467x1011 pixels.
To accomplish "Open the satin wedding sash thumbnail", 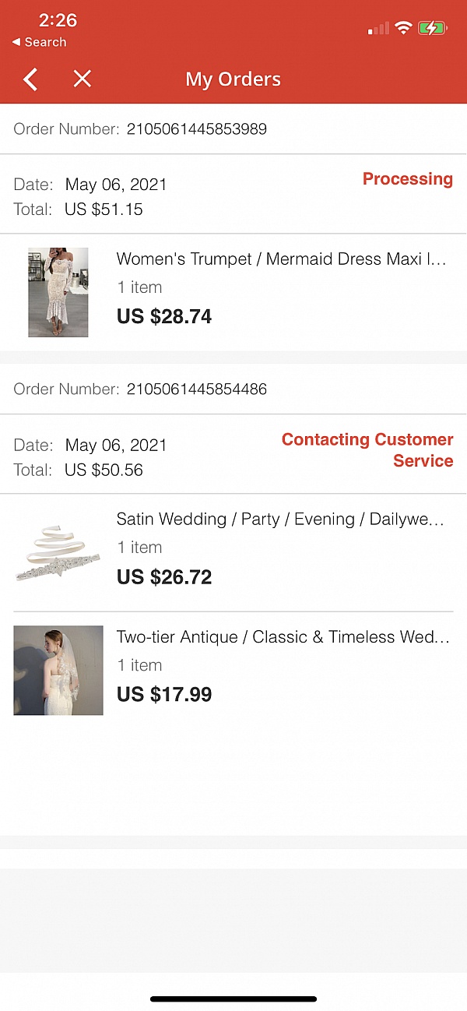I will click(58, 553).
